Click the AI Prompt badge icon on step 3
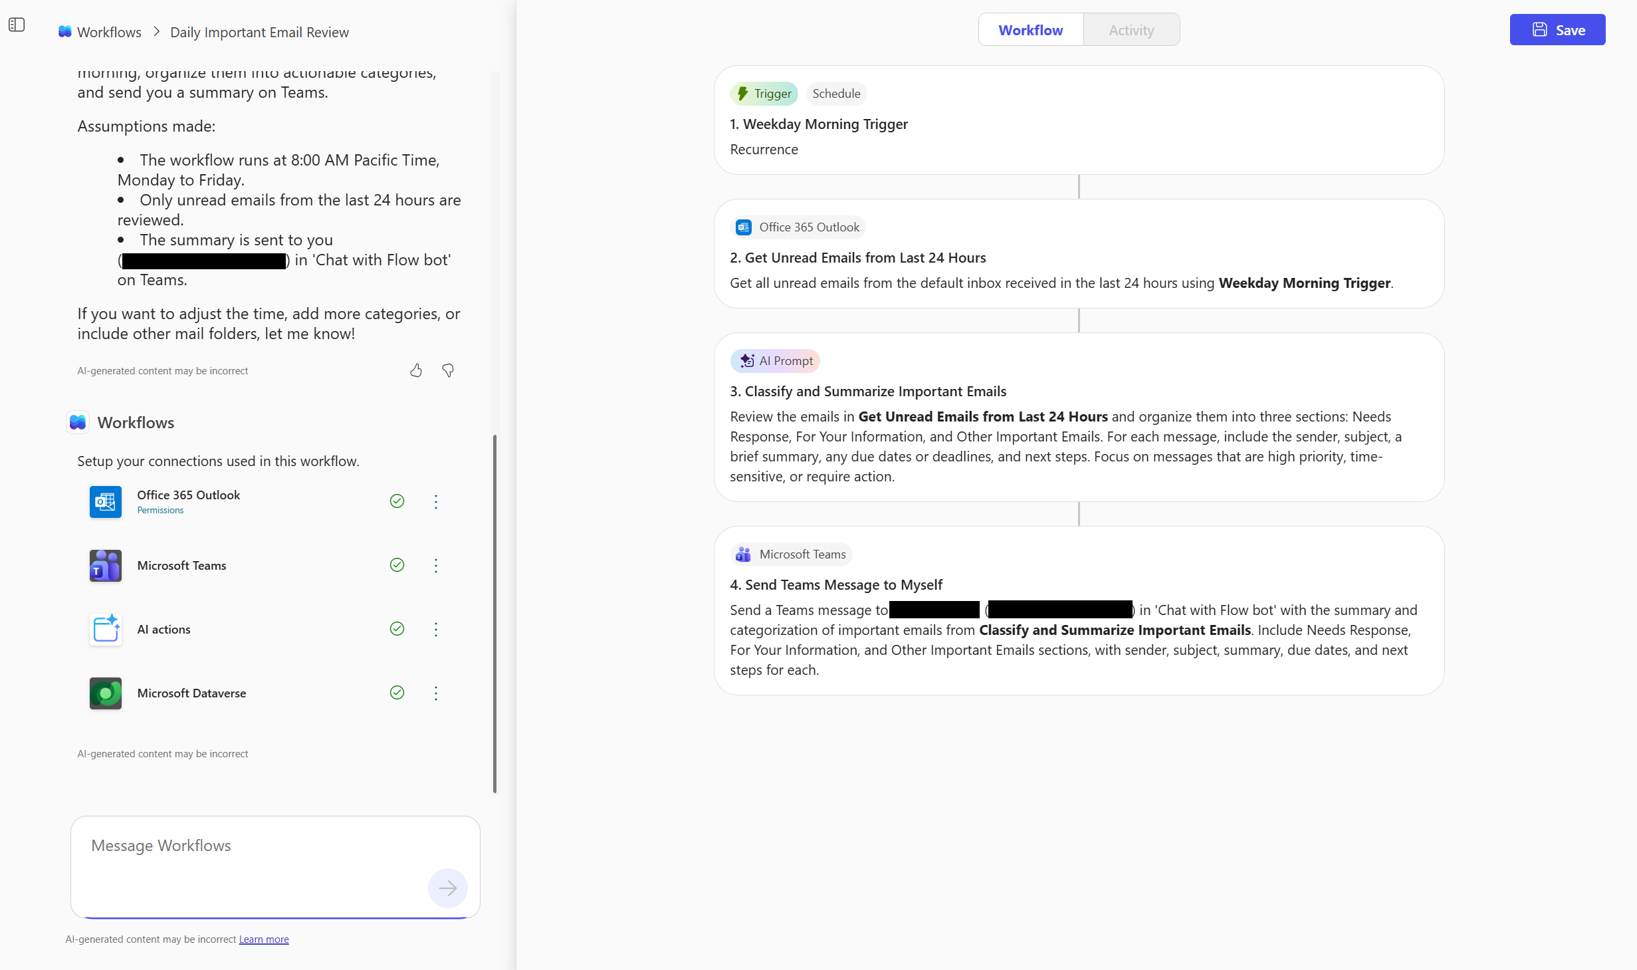This screenshot has width=1637, height=970. point(747,360)
